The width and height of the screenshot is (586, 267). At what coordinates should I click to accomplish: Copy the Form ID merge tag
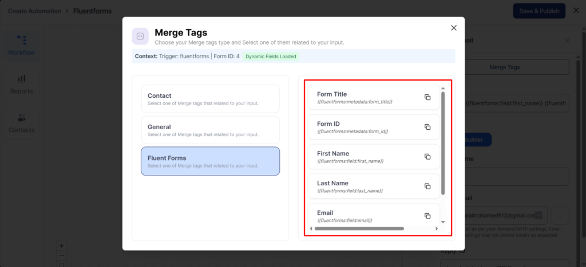click(427, 127)
